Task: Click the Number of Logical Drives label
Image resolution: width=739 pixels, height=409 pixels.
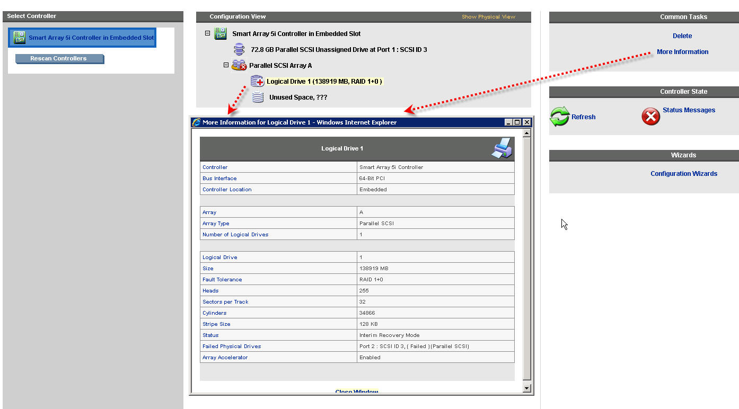Action: [x=235, y=235]
